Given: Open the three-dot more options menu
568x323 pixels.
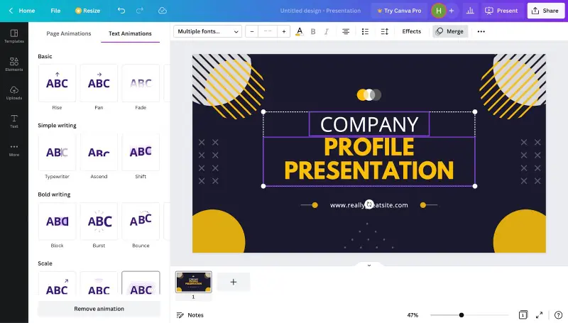Looking at the screenshot, I should click(x=481, y=31).
